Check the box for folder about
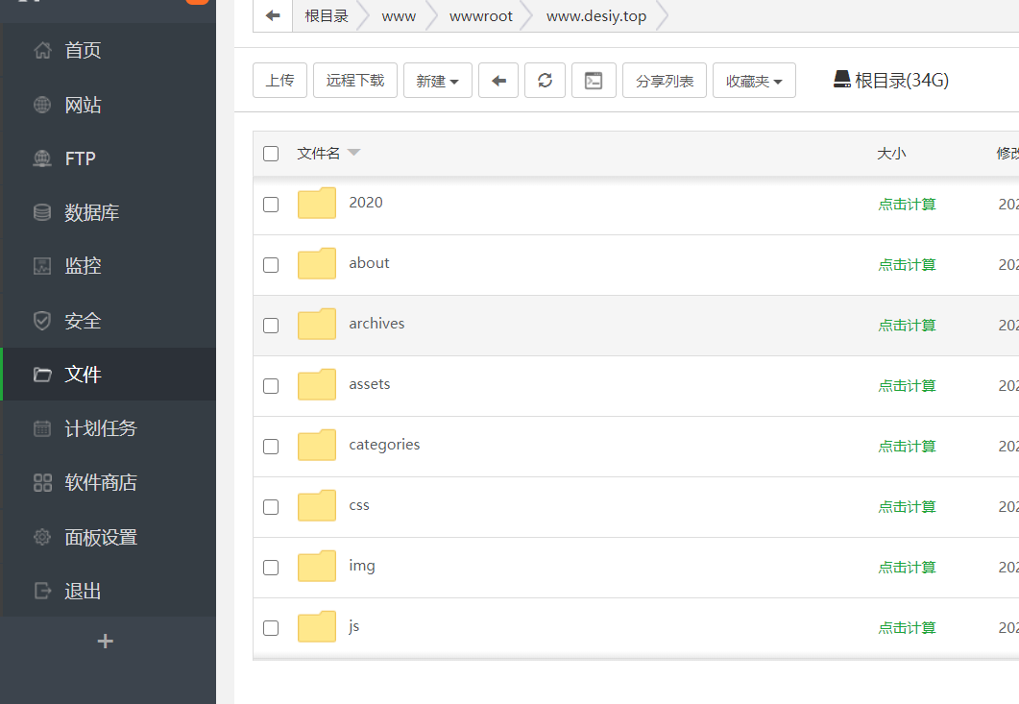 pos(271,264)
